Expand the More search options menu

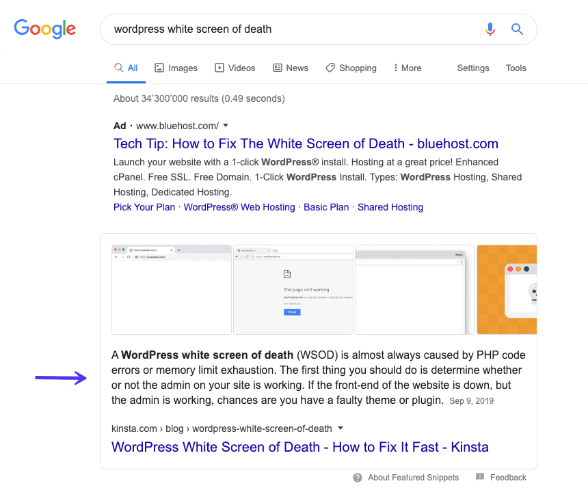407,68
